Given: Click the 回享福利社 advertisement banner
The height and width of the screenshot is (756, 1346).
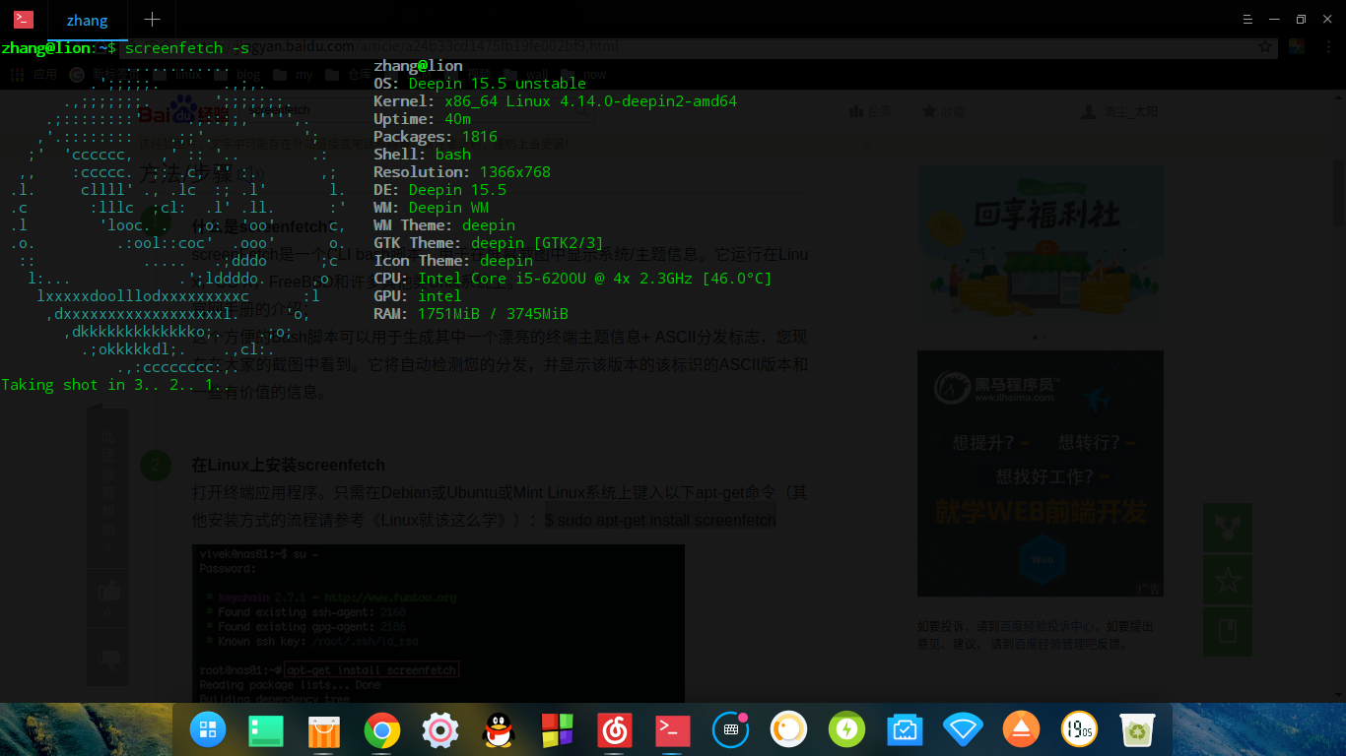Looking at the screenshot, I should (1040, 246).
